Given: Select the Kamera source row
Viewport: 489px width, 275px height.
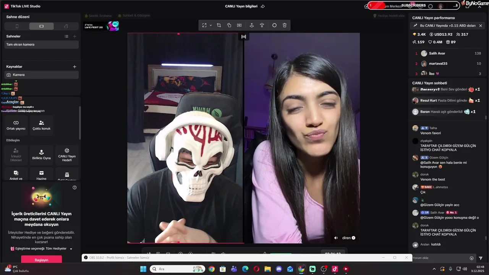Looking at the screenshot, I should click(x=41, y=75).
